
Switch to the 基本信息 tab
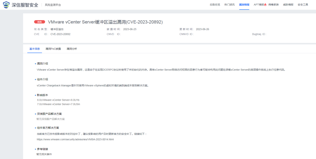[35, 49]
